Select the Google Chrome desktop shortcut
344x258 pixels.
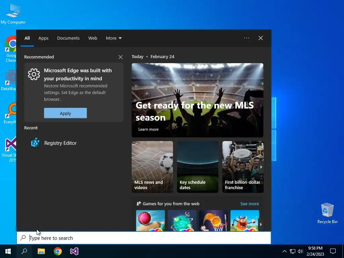[x=10, y=49]
